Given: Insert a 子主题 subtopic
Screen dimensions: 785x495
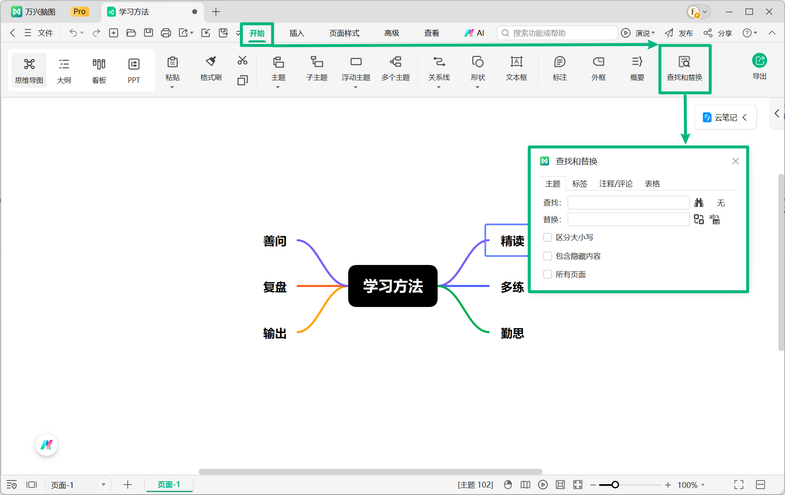Looking at the screenshot, I should click(317, 69).
